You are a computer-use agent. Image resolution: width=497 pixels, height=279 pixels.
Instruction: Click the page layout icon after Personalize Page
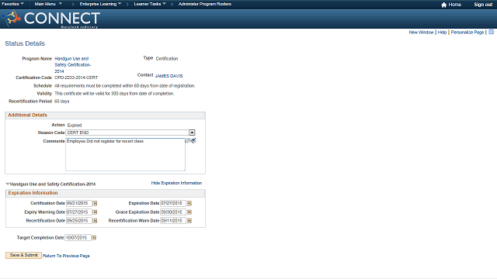(x=491, y=33)
